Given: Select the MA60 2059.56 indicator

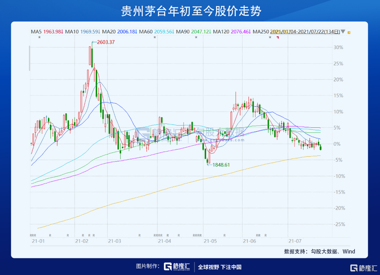Looking at the screenshot, I should [x=157, y=32].
